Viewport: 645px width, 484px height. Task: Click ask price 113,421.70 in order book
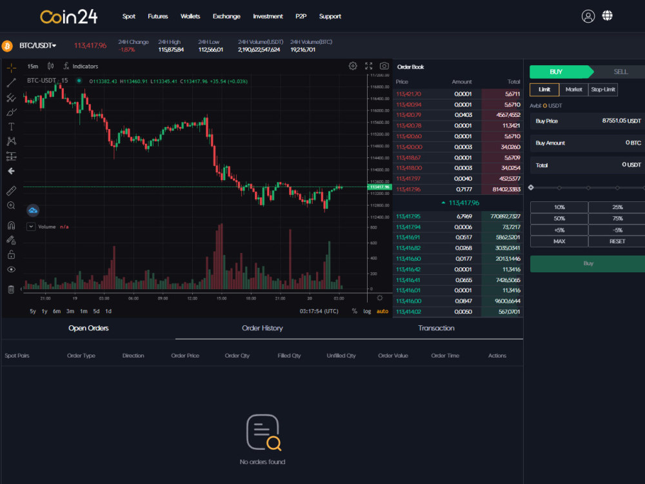tap(408, 94)
